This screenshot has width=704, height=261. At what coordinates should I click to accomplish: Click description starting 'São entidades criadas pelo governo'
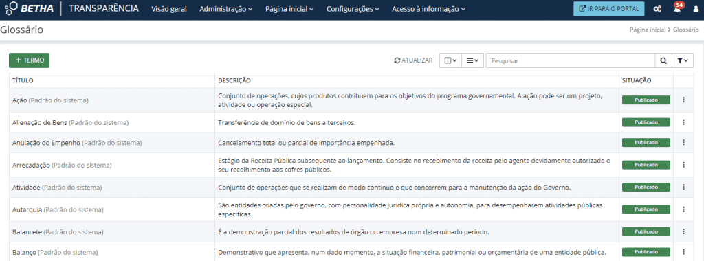410,209
